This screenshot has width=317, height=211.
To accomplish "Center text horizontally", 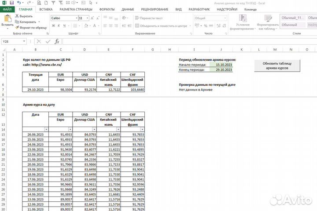I will (111, 25).
